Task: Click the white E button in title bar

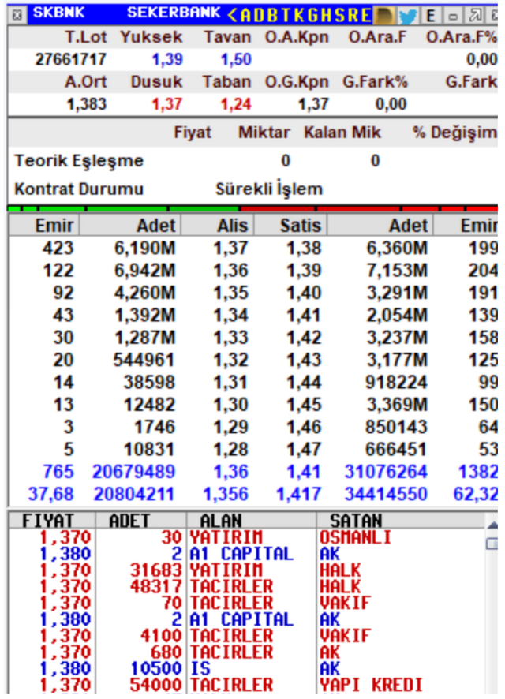Action: coord(431,16)
